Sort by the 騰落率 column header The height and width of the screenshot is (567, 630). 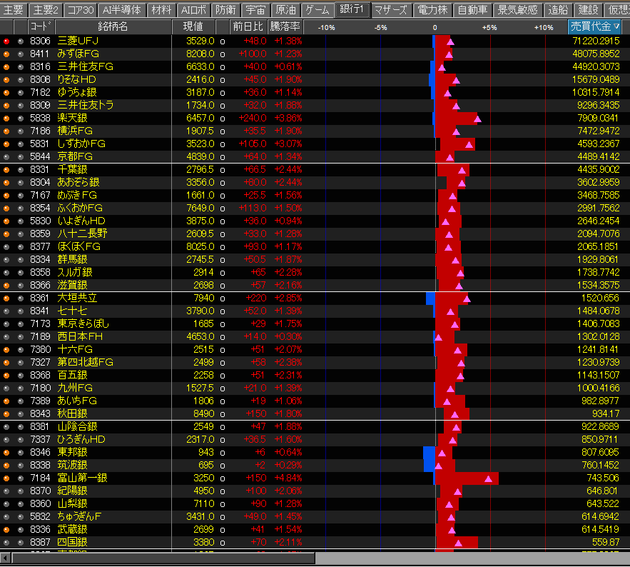[x=285, y=26]
